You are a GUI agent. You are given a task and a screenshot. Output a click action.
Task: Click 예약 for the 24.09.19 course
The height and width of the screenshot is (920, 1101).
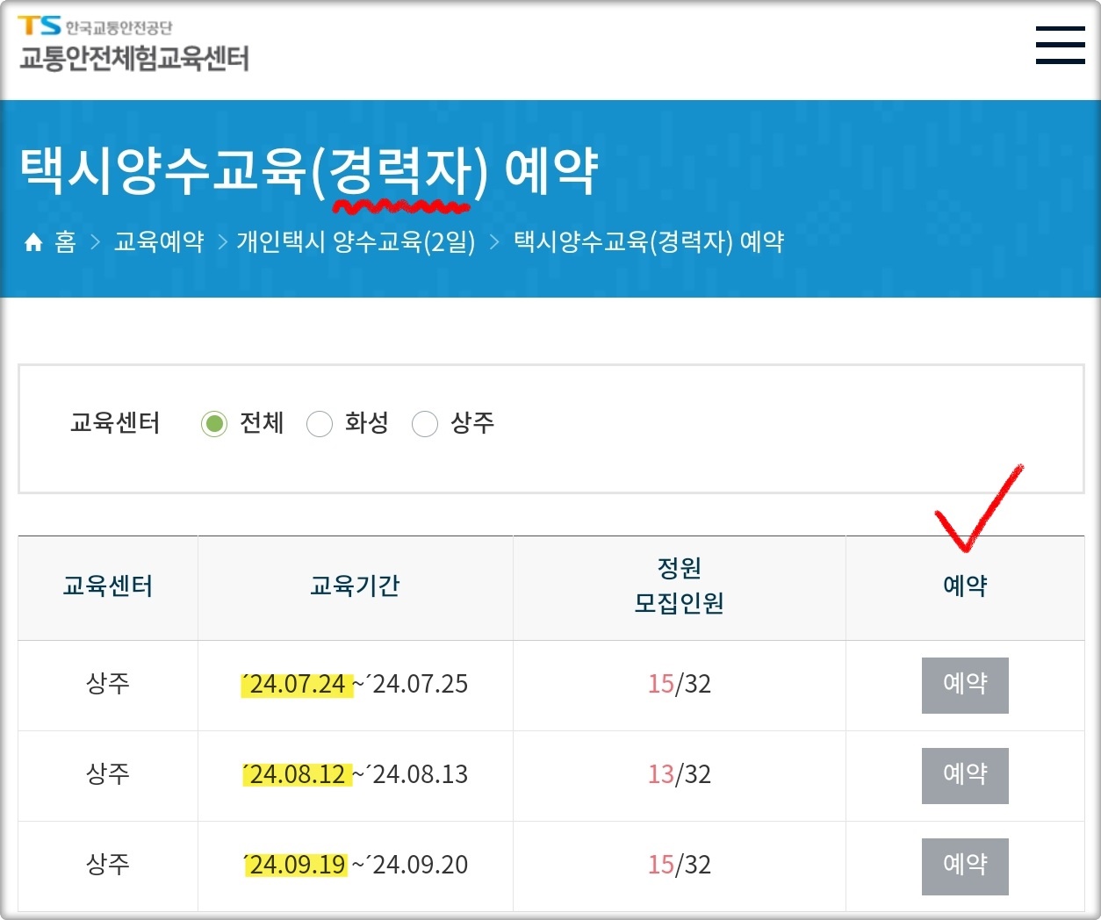[x=964, y=866]
